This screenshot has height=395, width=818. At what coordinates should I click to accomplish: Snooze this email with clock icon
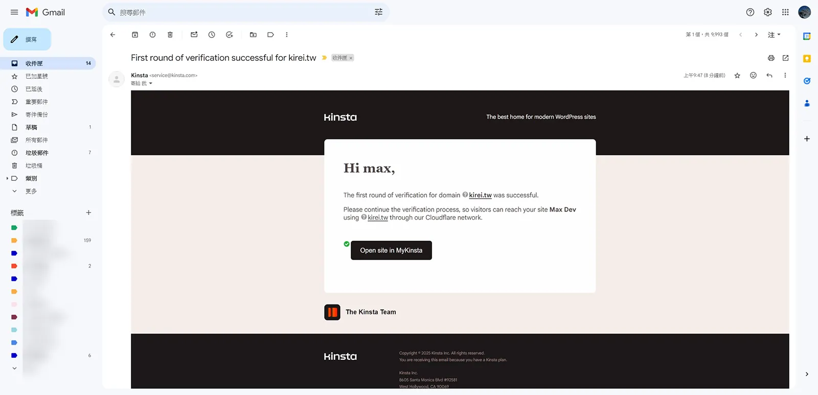[x=212, y=35]
